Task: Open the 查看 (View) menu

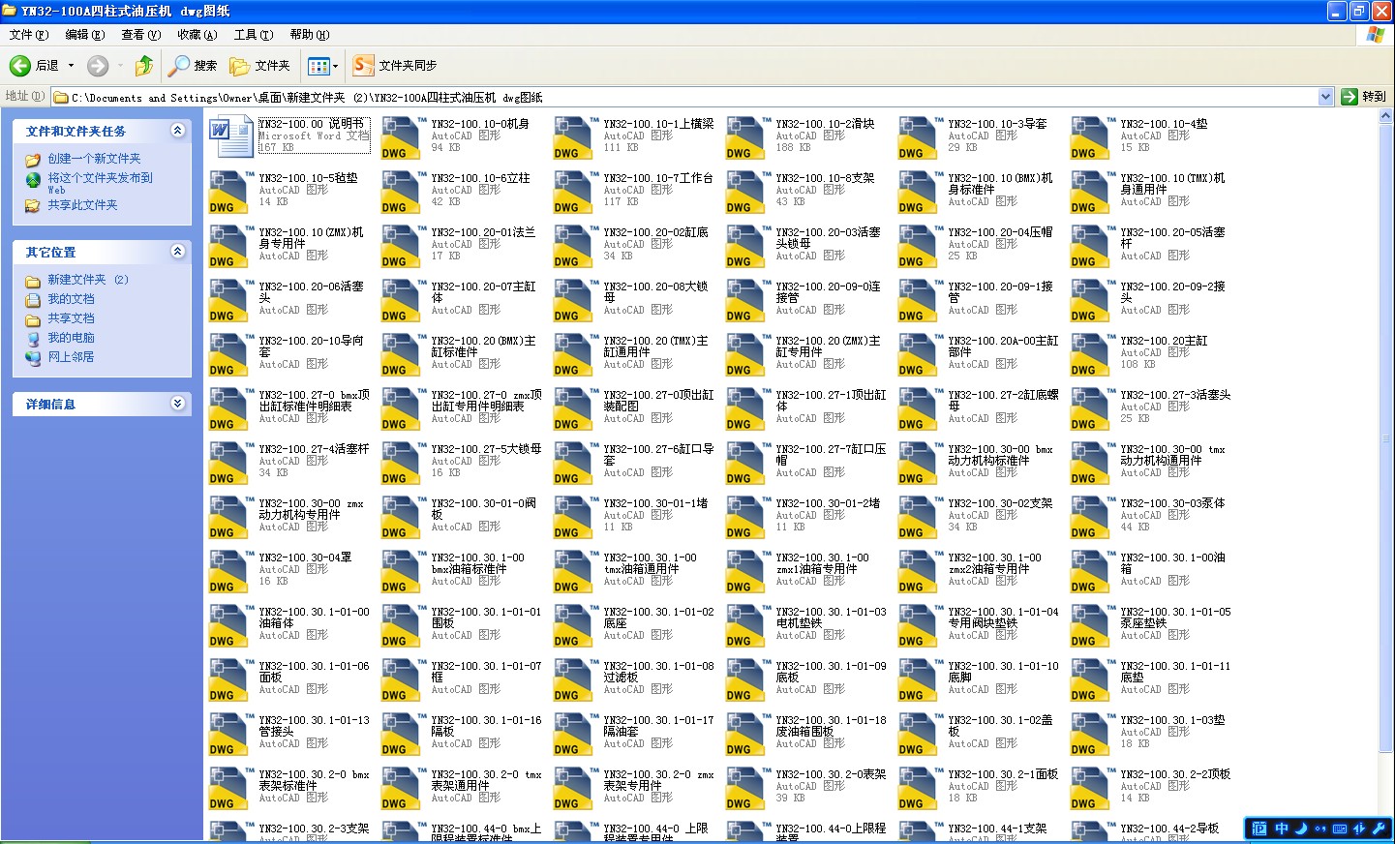Action: click(x=140, y=34)
